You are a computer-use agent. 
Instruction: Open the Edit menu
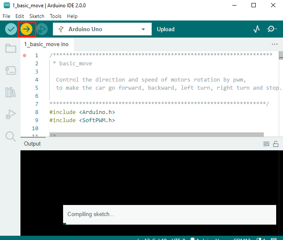tap(20, 16)
